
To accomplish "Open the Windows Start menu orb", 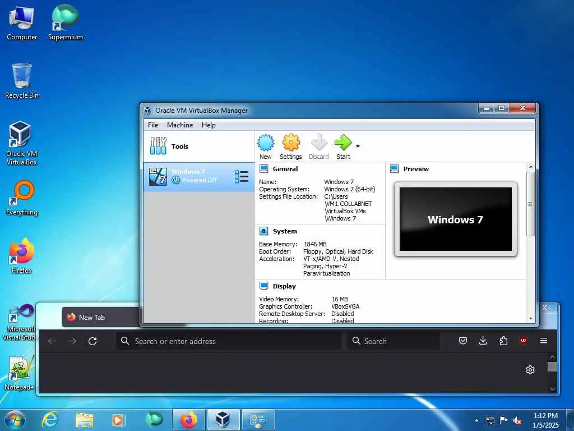I will (15, 420).
